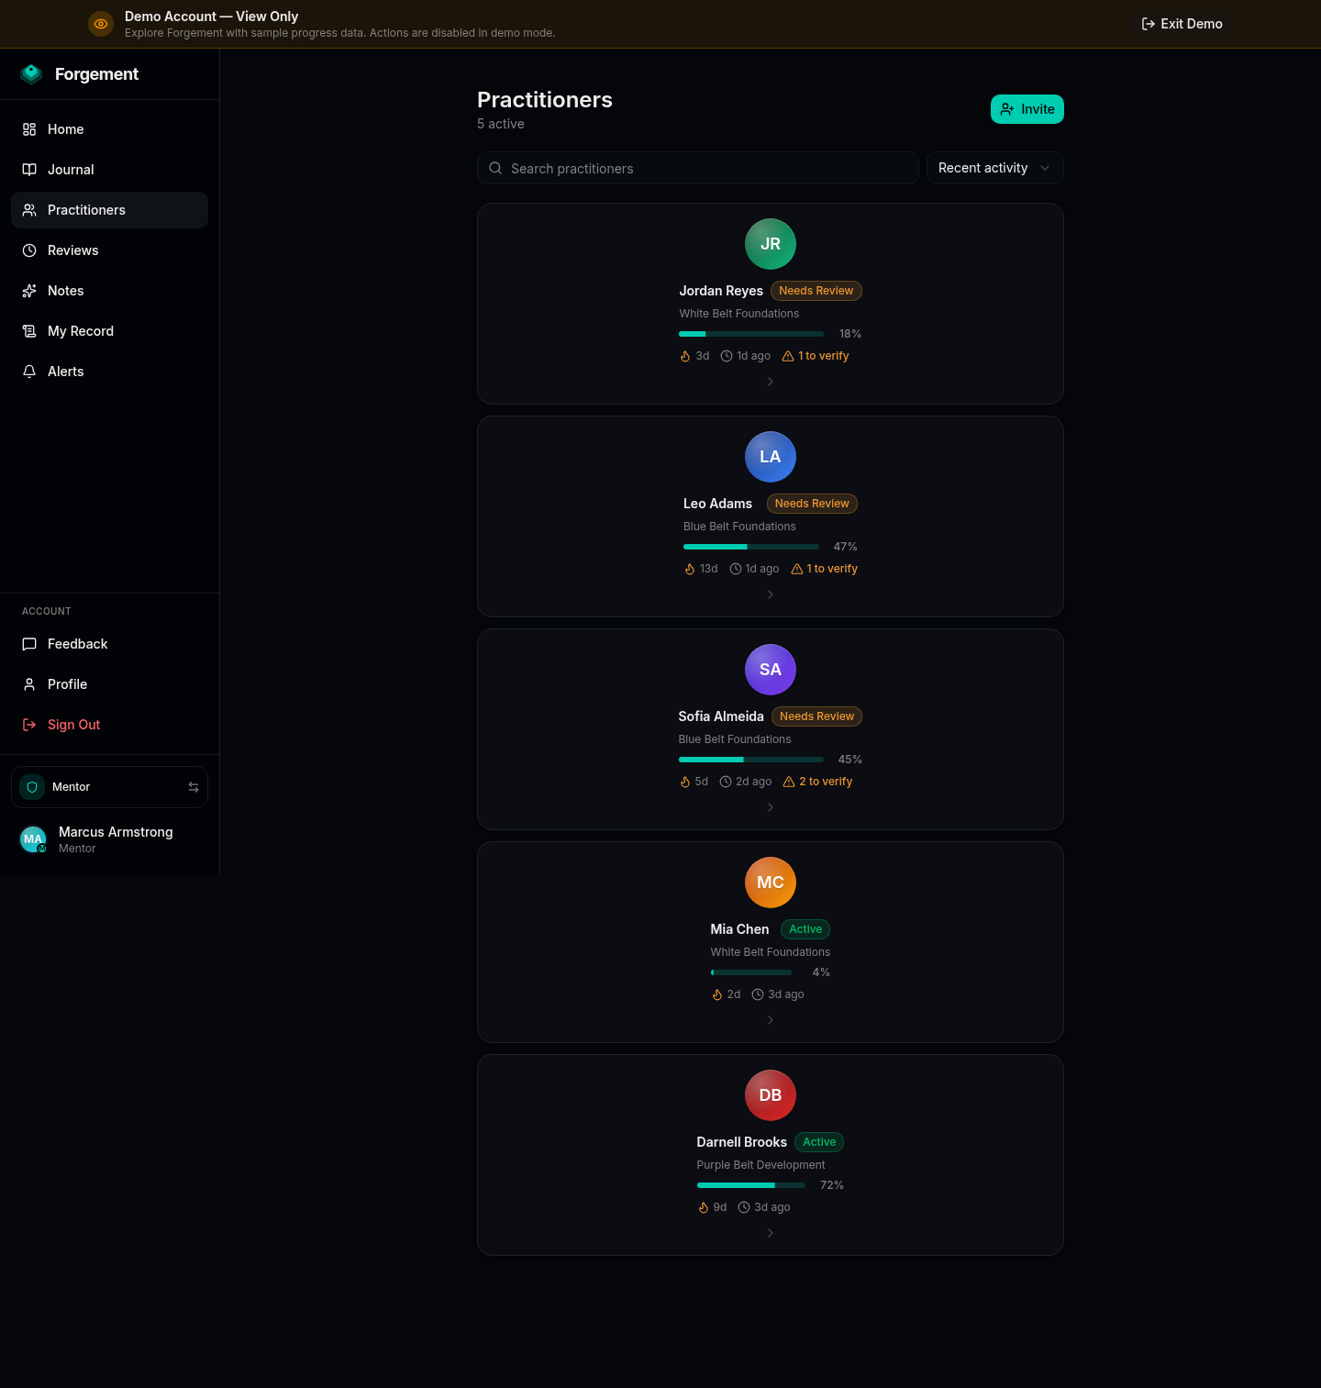Click the Alerts bell icon

click(29, 372)
